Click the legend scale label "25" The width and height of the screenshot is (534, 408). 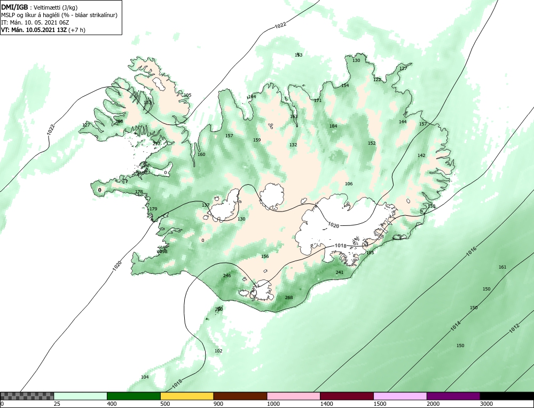57,404
